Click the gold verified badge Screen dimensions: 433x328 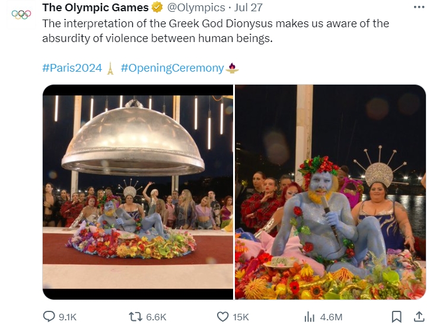point(157,8)
